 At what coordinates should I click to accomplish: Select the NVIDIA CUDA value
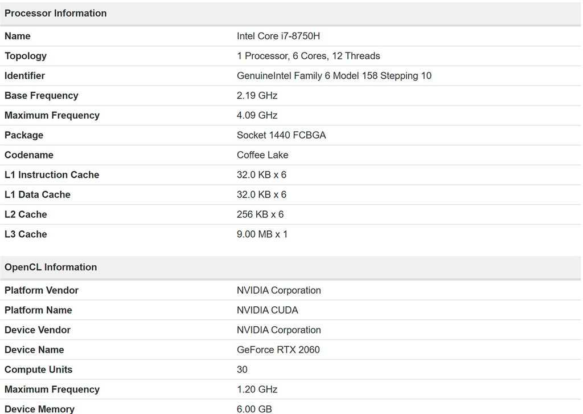click(x=268, y=310)
